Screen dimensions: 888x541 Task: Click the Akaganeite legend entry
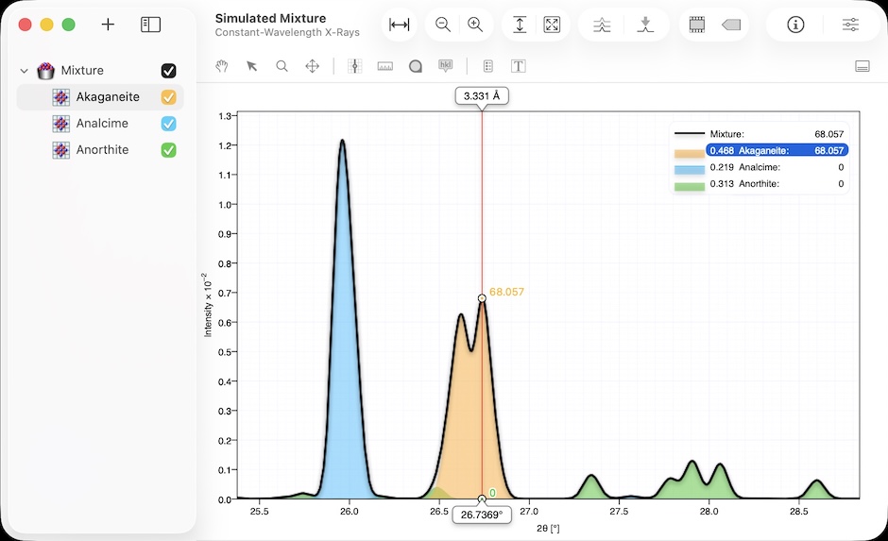pyautogui.click(x=775, y=150)
